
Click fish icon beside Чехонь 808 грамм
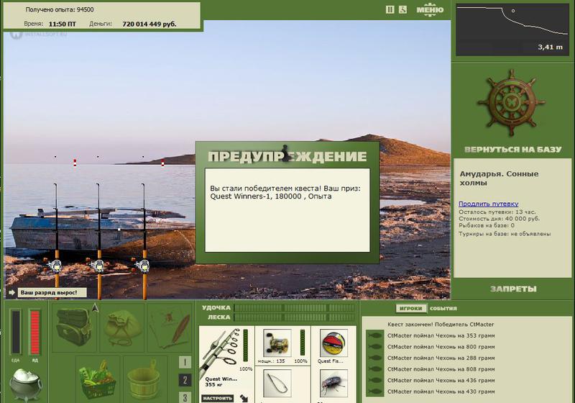click(374, 369)
